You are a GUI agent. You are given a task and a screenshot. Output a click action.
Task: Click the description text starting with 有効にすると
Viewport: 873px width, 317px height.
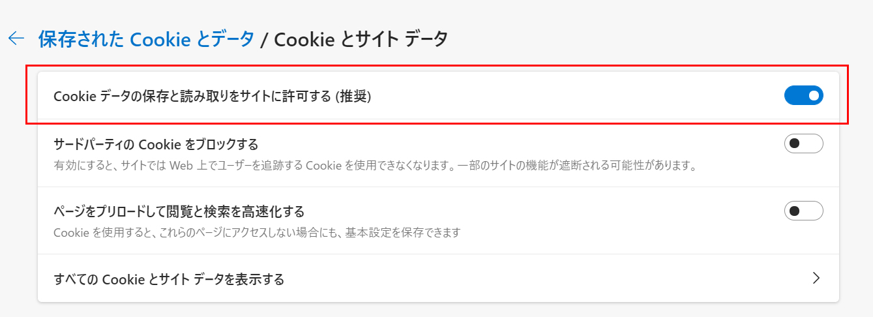(x=261, y=165)
